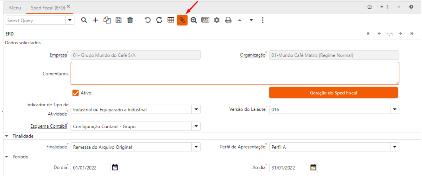Screen dimensions: 422x184
Task: Delete the record with trash icon
Action: (x=130, y=20)
